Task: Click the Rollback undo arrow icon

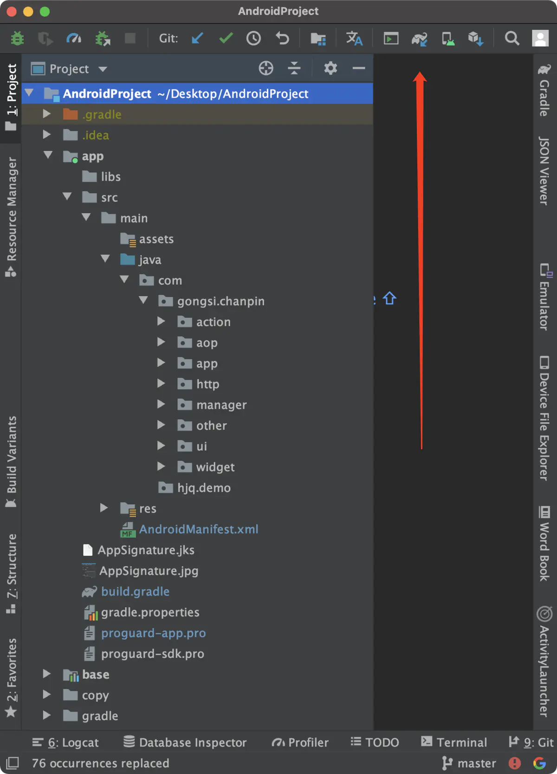Action: (x=282, y=38)
